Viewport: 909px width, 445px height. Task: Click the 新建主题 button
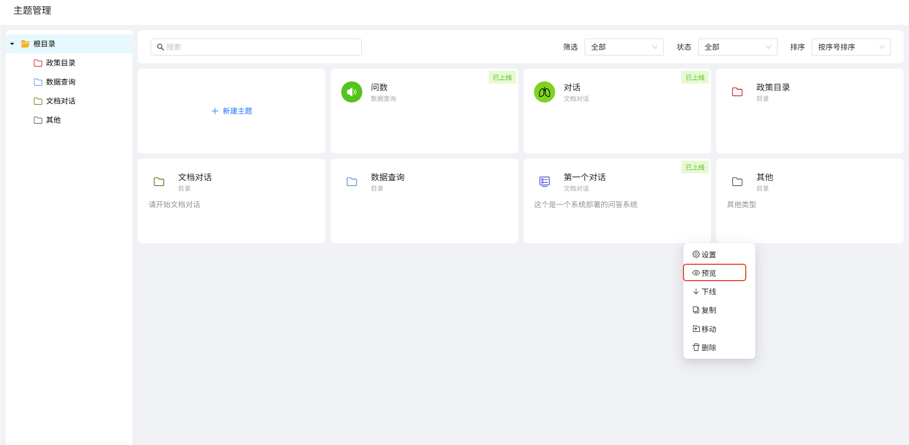[232, 111]
